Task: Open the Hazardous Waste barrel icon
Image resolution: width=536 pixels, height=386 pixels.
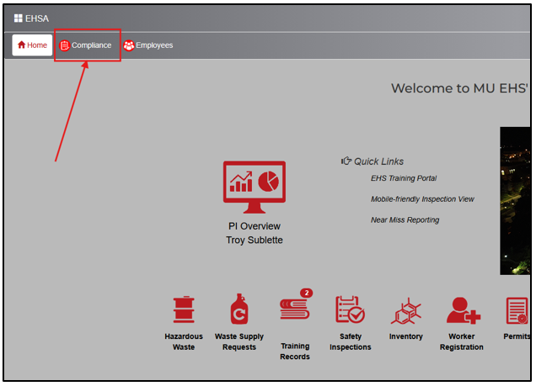Action: (x=183, y=310)
